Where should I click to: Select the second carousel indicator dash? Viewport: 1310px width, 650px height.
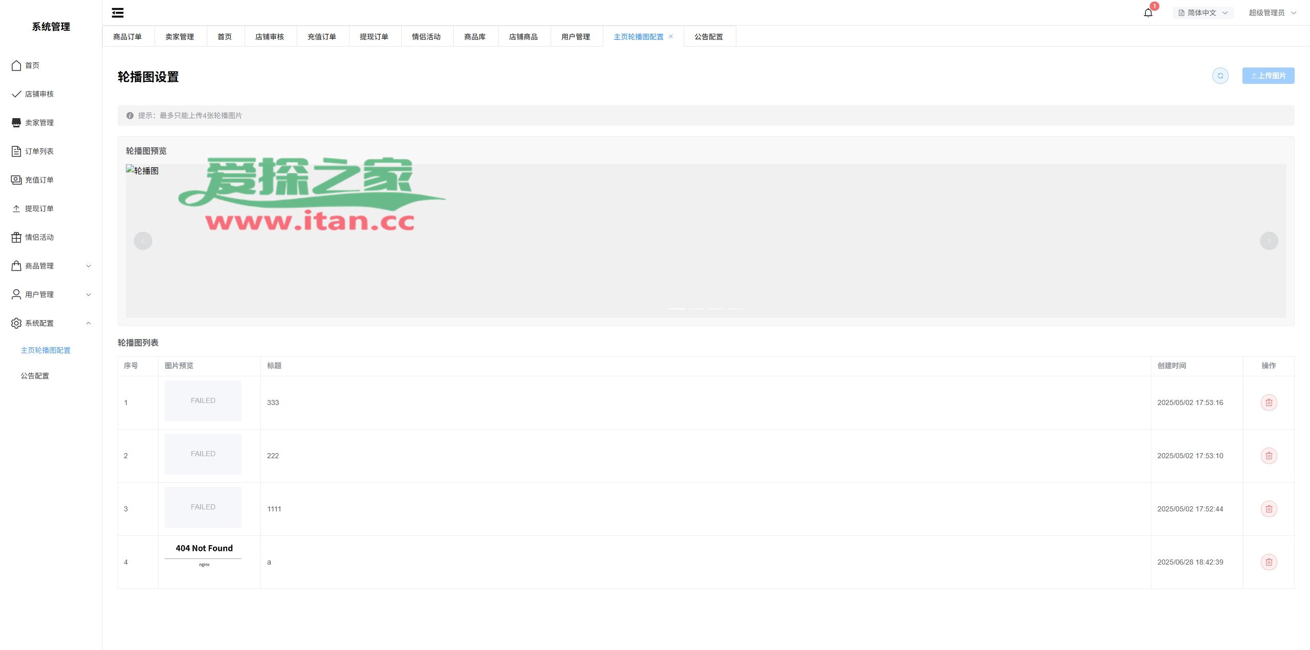tap(696, 309)
